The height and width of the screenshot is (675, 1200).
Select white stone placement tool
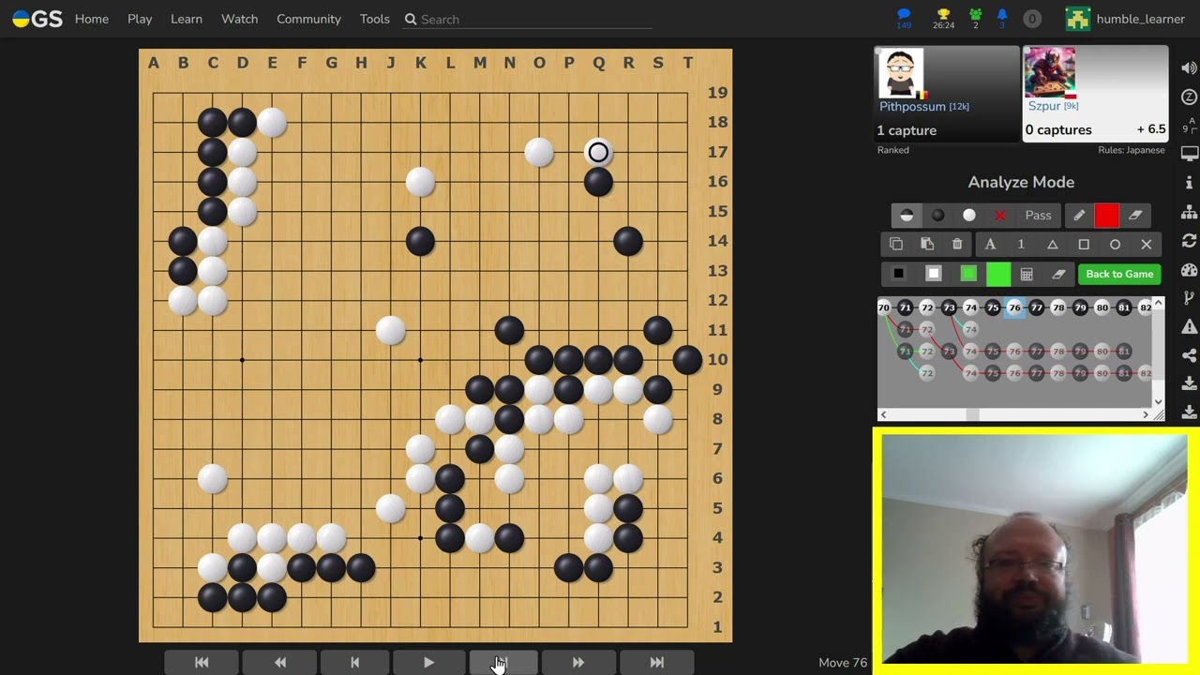point(969,216)
